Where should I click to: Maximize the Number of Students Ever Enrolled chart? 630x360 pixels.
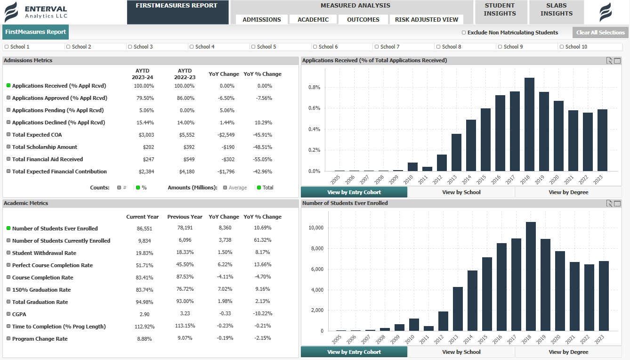click(618, 203)
